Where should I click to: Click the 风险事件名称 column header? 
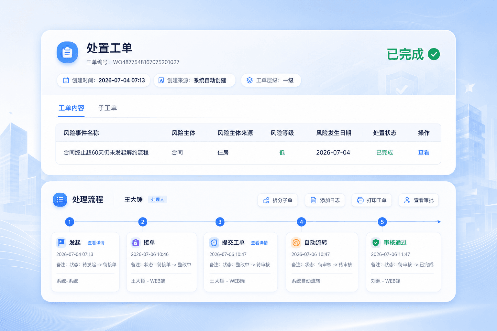[81, 133]
